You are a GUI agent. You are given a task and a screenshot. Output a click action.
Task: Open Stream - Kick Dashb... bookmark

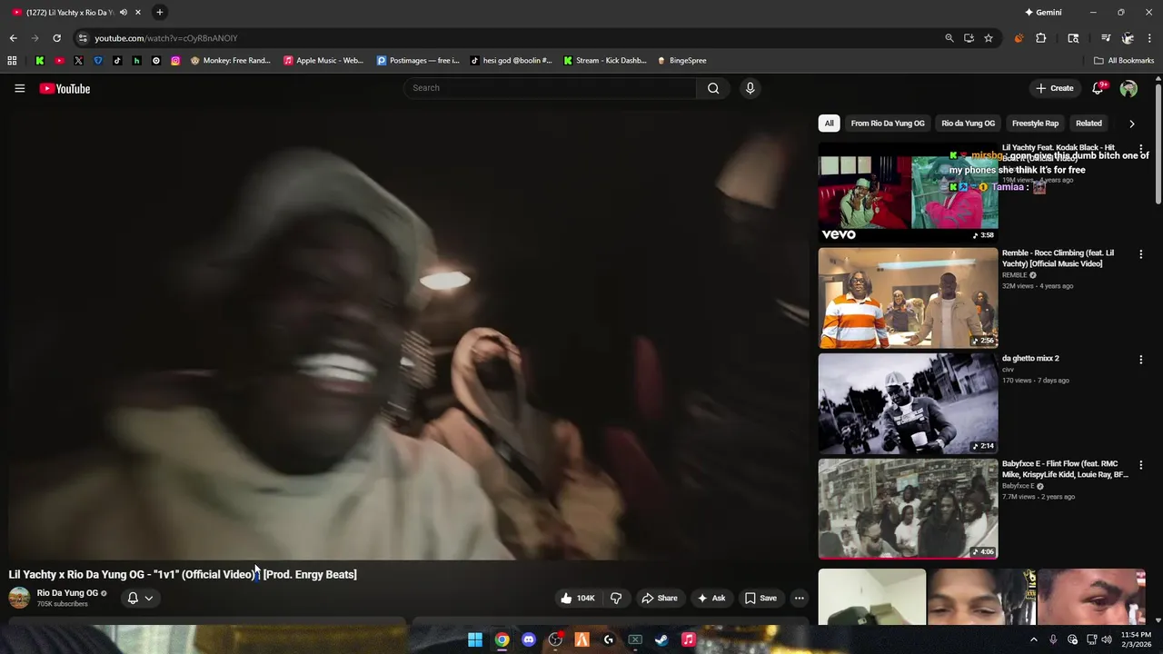(605, 61)
